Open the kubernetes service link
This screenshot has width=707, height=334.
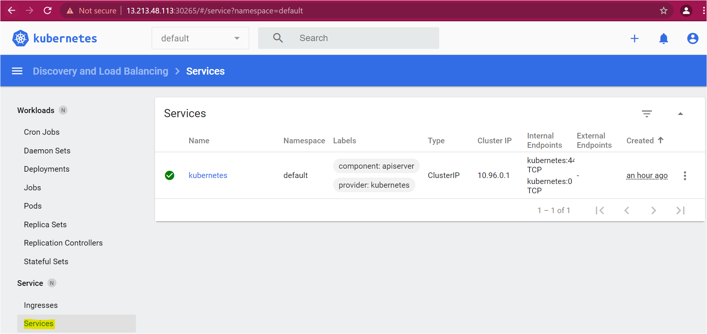coord(208,175)
